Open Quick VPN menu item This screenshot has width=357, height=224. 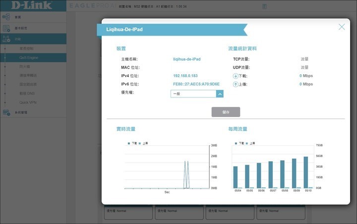28,102
